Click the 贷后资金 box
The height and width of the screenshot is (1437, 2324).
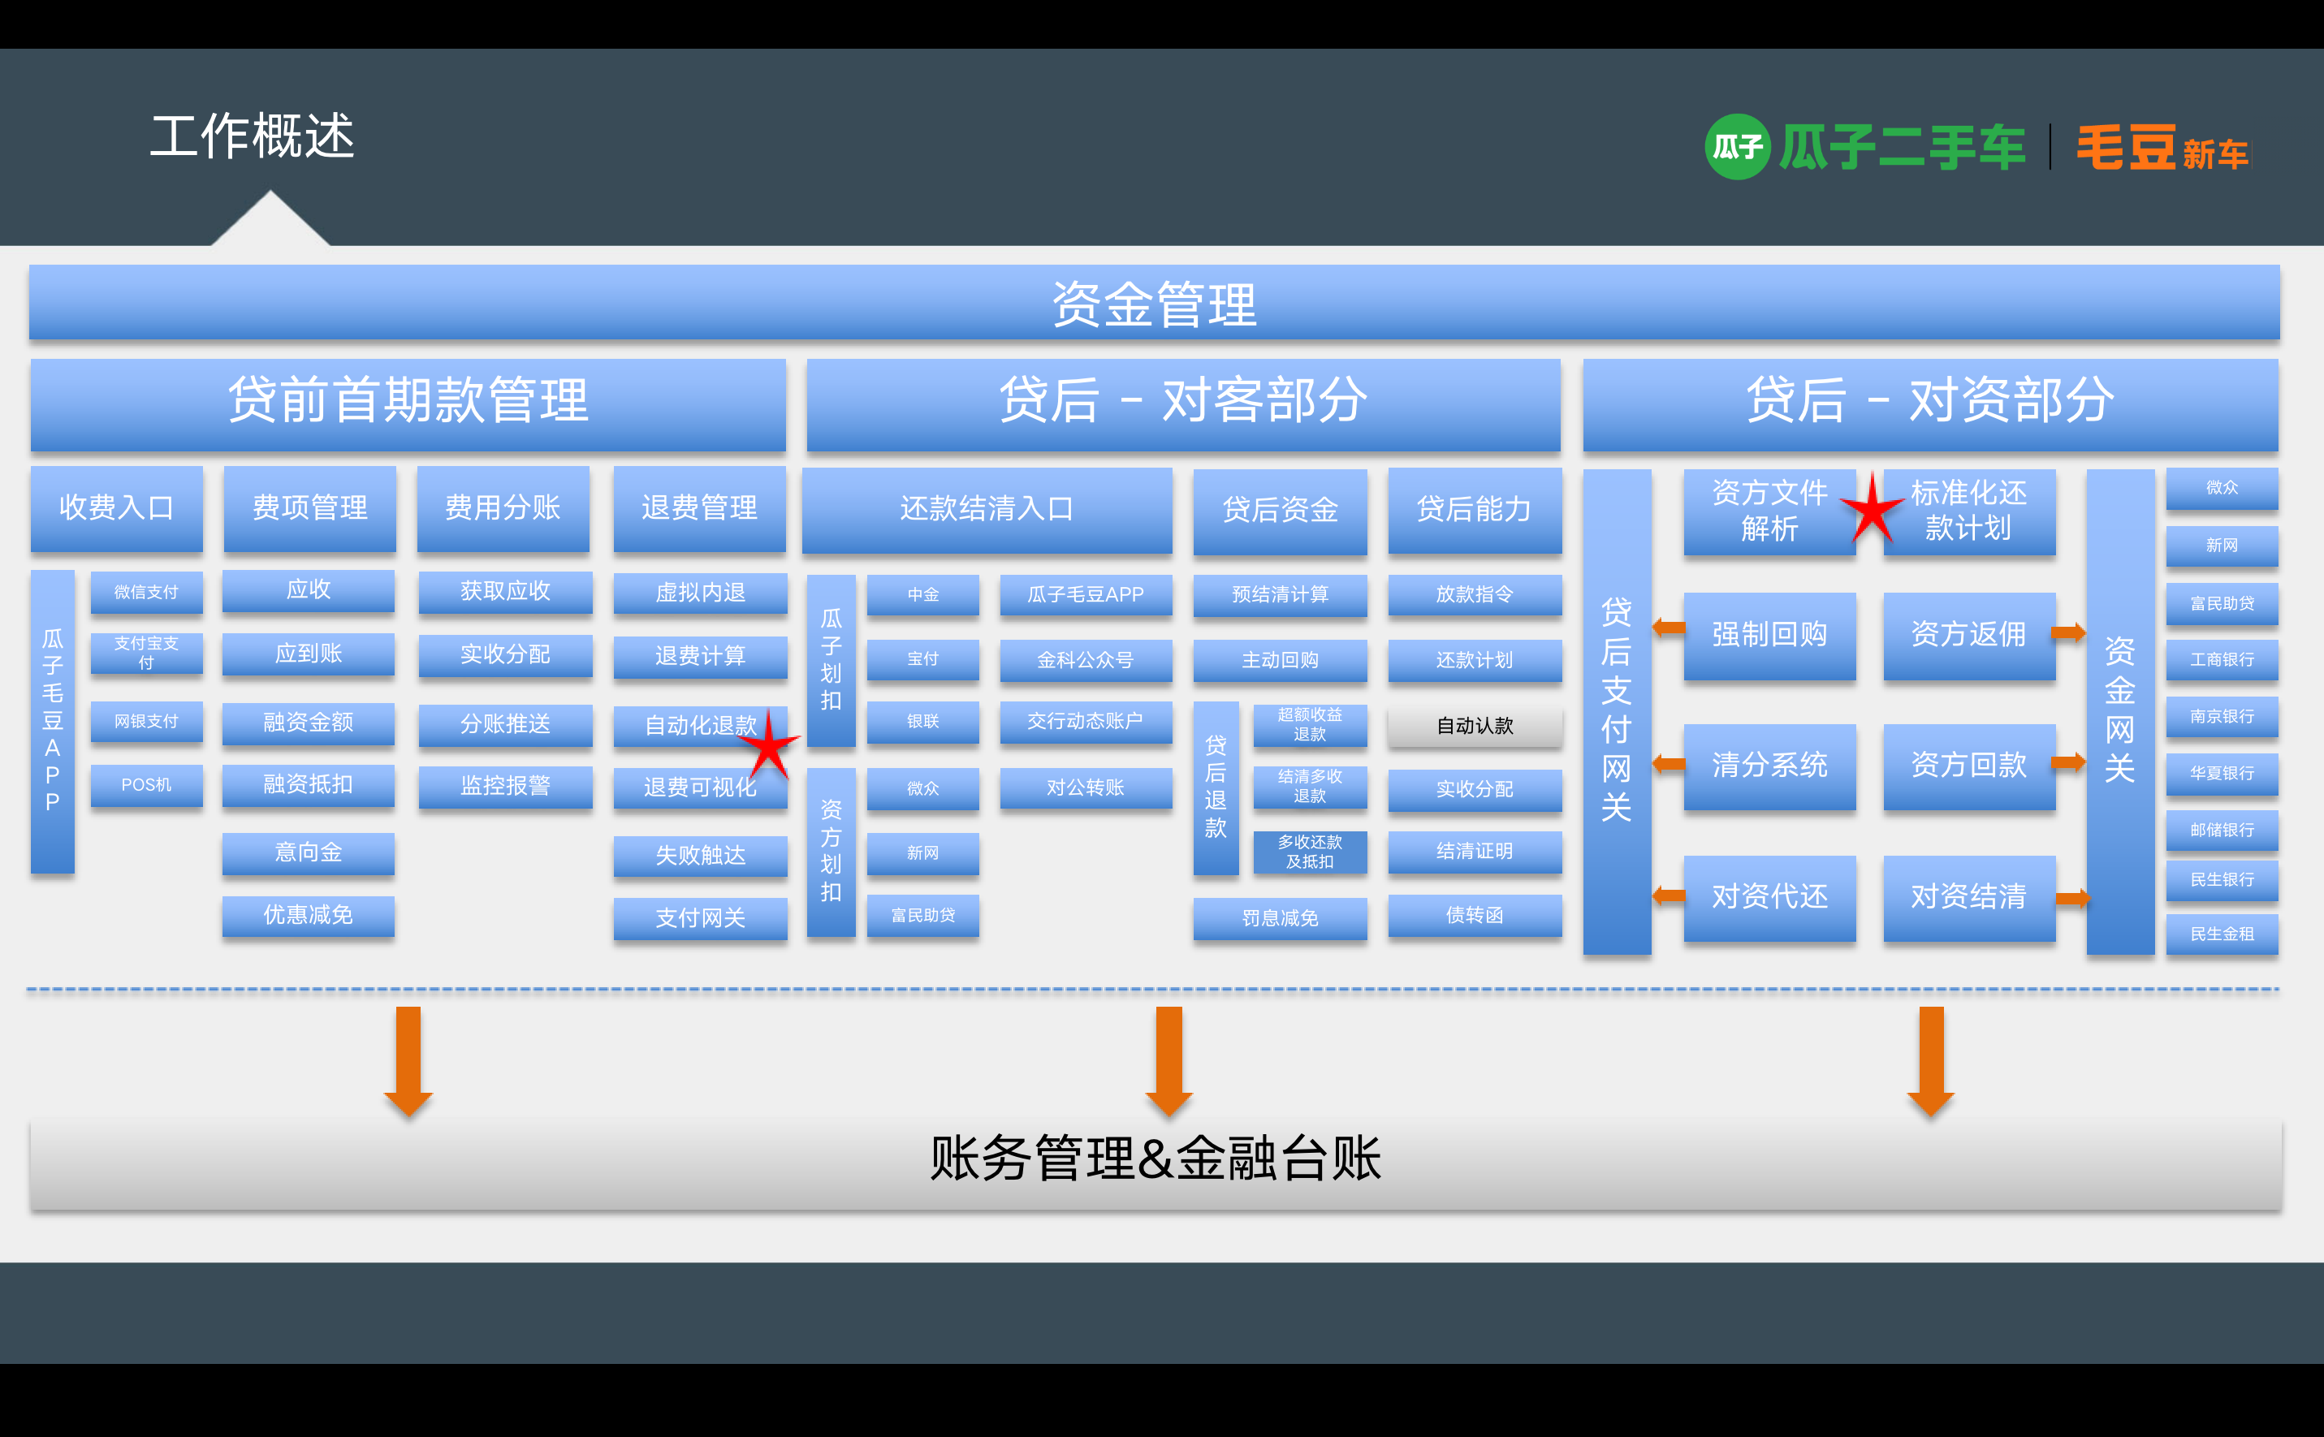[1280, 511]
